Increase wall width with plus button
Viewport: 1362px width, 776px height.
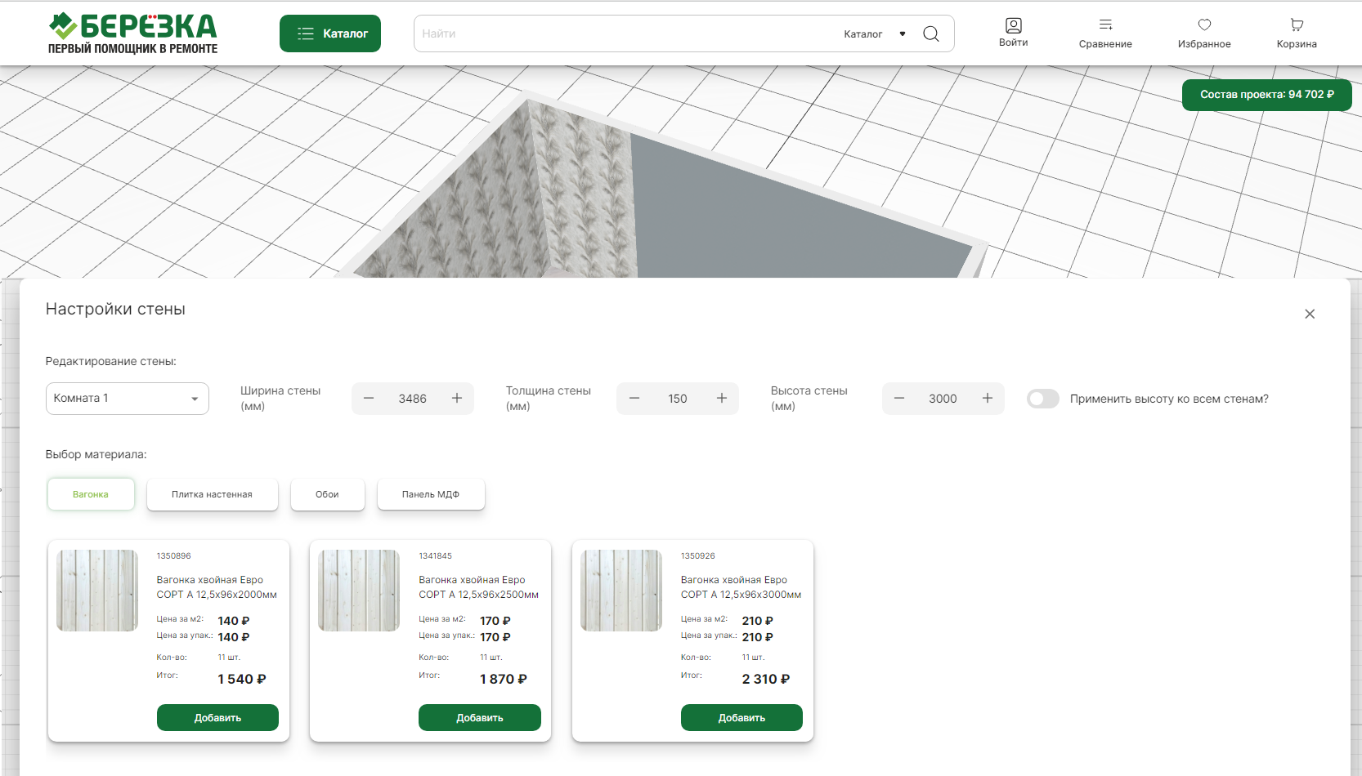point(457,399)
